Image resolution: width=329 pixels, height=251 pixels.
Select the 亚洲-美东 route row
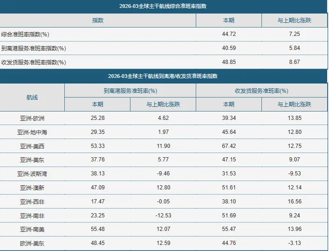click(164, 160)
